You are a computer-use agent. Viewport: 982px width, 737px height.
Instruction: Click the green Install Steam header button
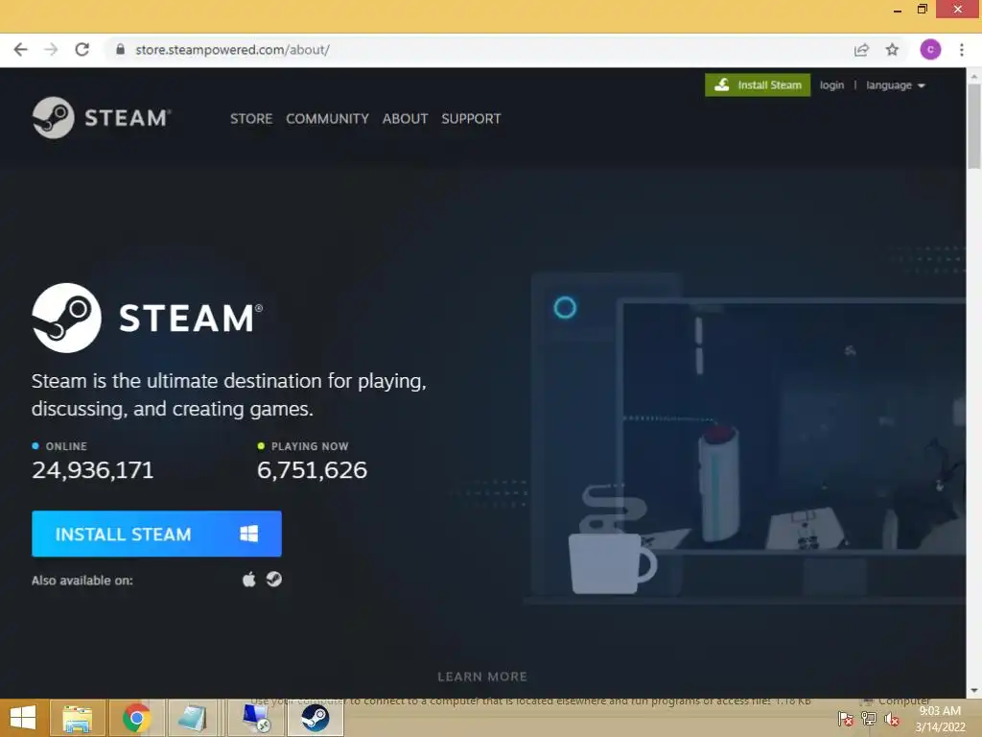[x=758, y=85]
